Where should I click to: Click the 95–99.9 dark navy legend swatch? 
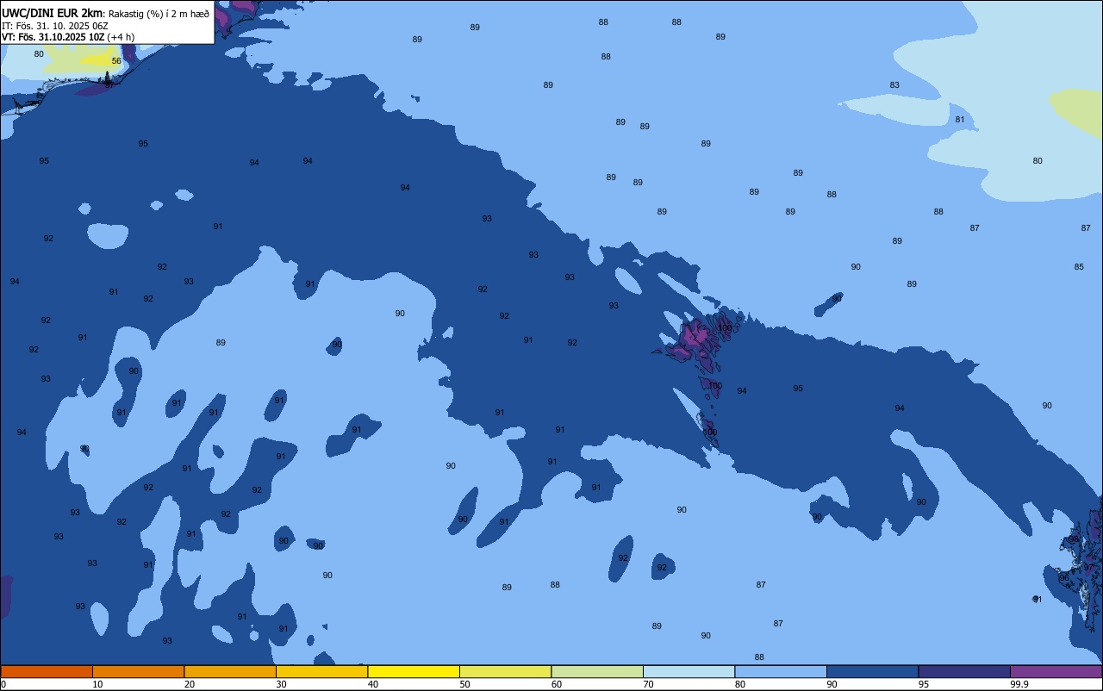[x=964, y=671]
